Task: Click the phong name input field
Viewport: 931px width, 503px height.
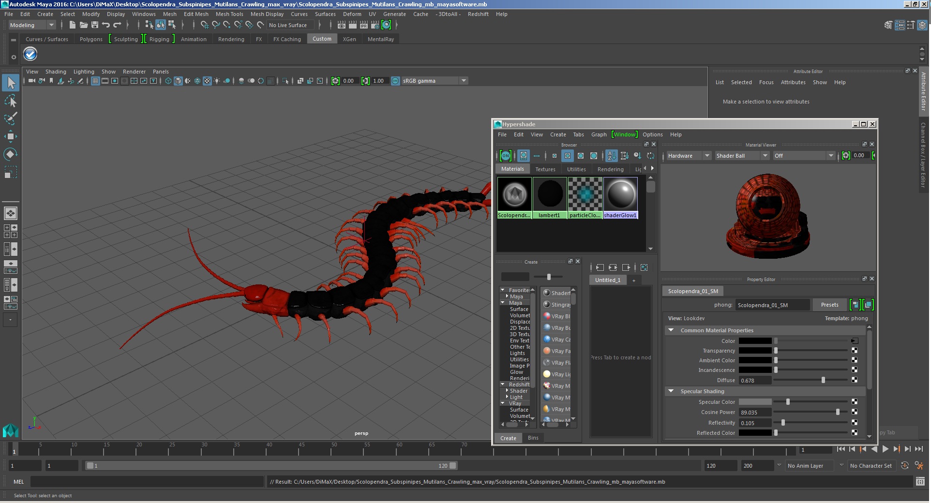Action: pos(772,305)
